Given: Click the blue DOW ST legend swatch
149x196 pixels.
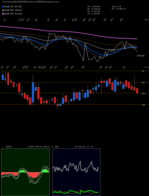Looking at the screenshot, I should coord(3,7).
